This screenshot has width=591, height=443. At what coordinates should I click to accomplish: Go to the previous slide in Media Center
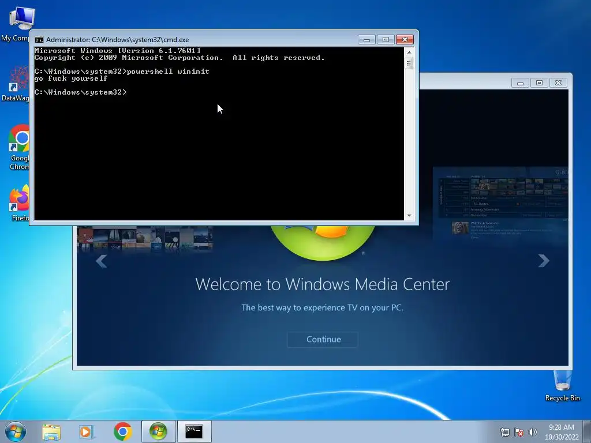tap(101, 261)
